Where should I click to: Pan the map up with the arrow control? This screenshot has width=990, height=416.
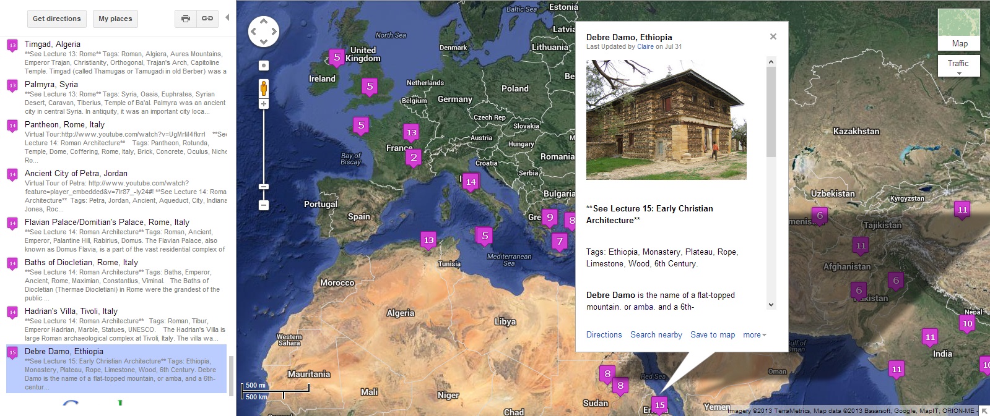(x=264, y=21)
